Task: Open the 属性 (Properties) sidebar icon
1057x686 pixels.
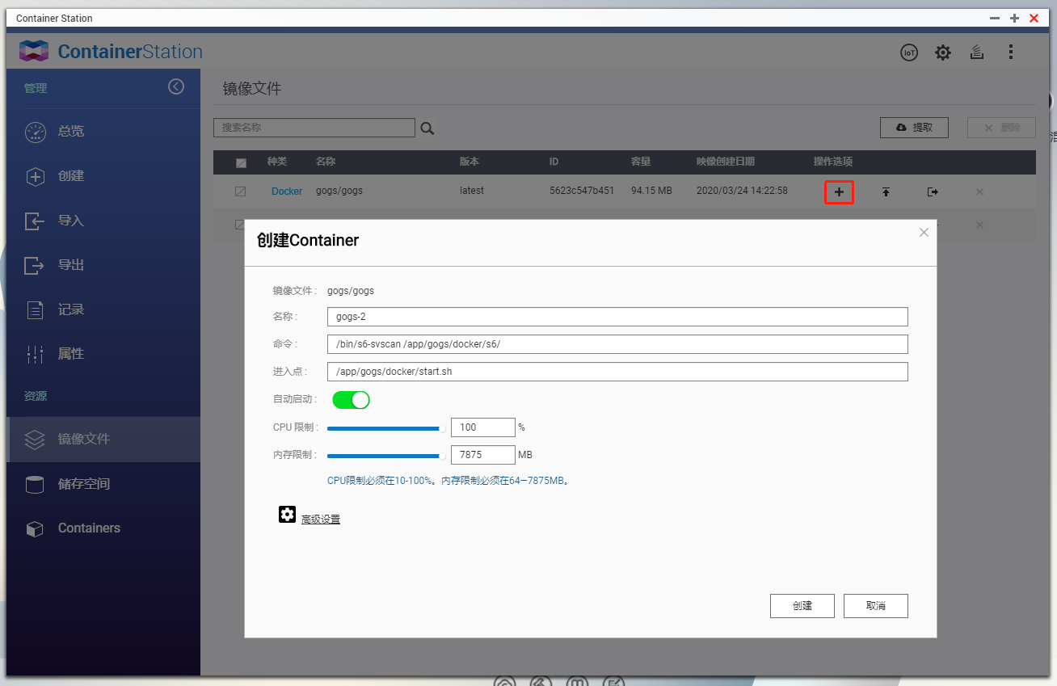Action: tap(36, 354)
